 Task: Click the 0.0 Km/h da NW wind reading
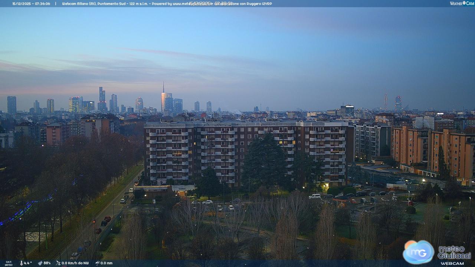75,263
